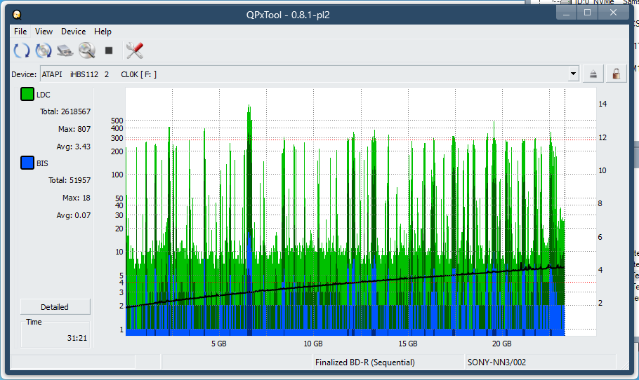639x380 pixels.
Task: Open the Help menu
Action: tap(103, 32)
